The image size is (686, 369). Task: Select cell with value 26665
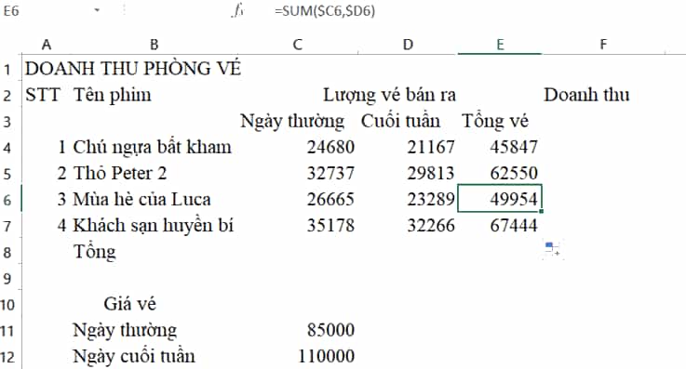[330, 200]
